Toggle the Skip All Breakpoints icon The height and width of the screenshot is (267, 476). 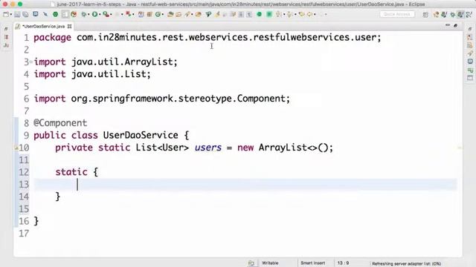pyautogui.click(x=45, y=14)
